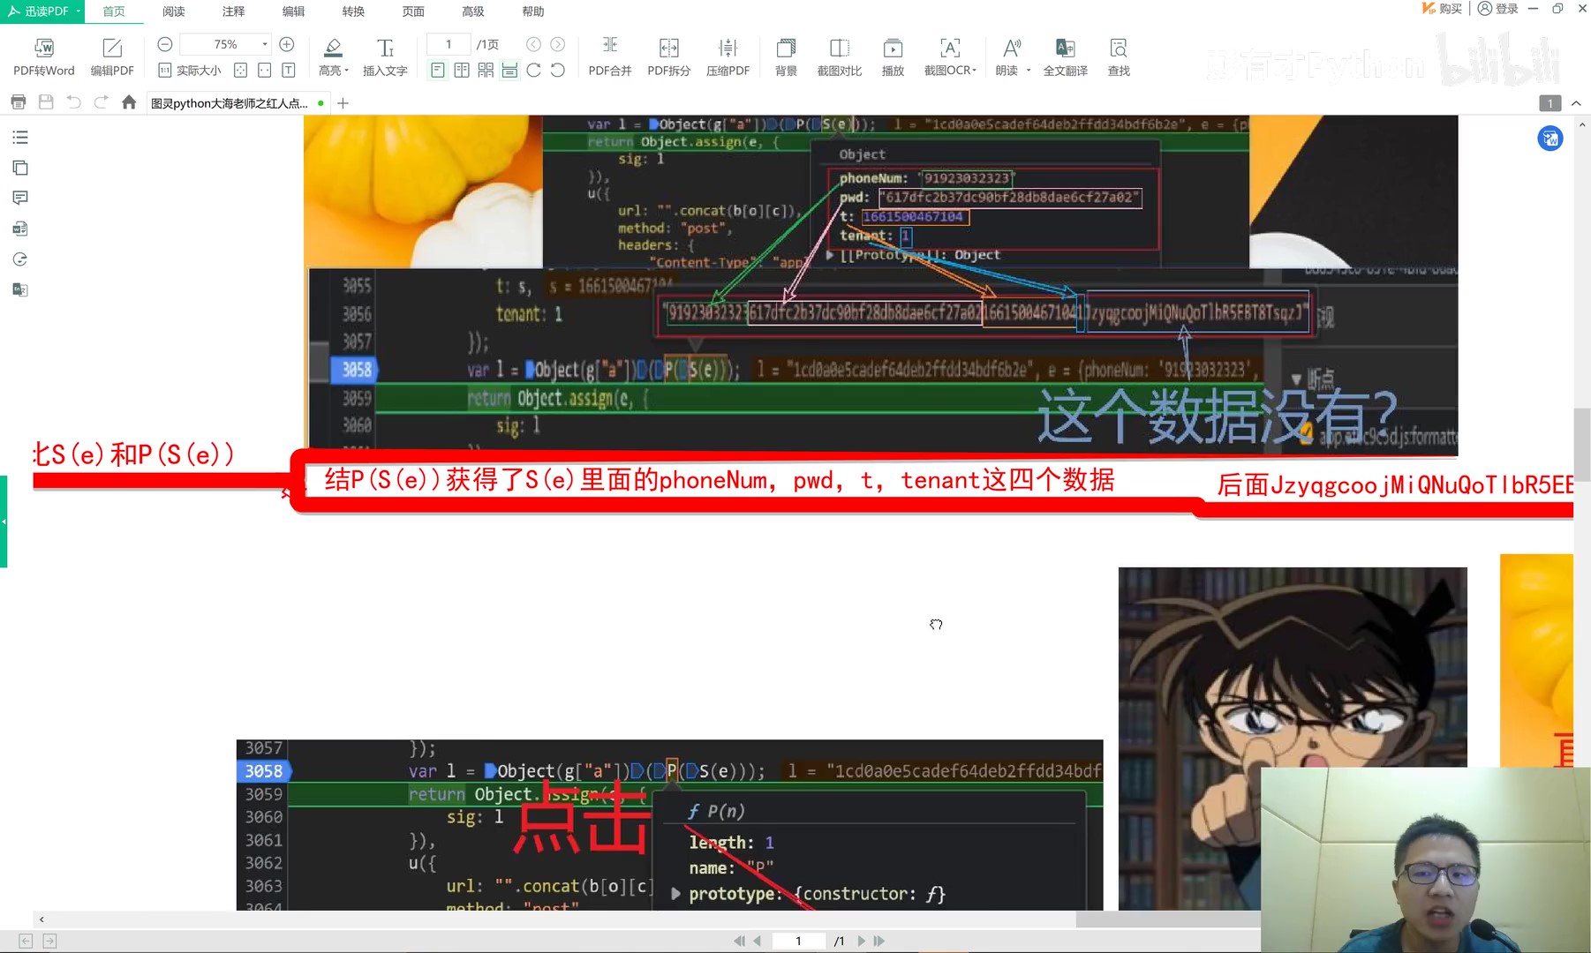The height and width of the screenshot is (953, 1591).
Task: Open the PDF拆分 split tool
Action: click(x=669, y=57)
